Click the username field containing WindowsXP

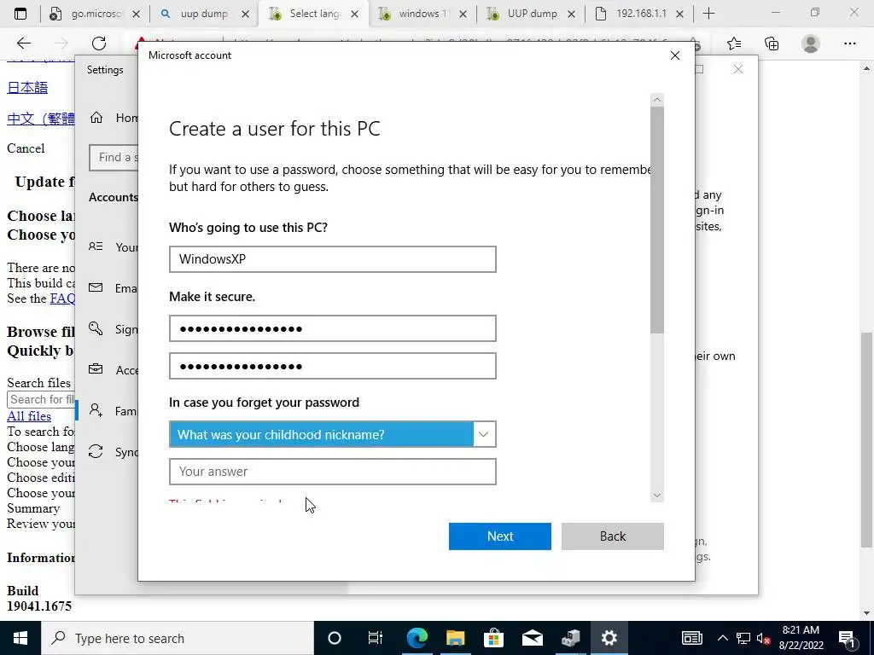click(332, 259)
